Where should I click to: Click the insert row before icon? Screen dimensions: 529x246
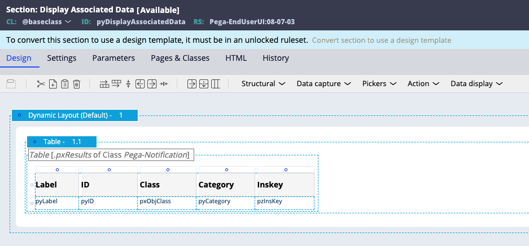pyautogui.click(x=104, y=84)
